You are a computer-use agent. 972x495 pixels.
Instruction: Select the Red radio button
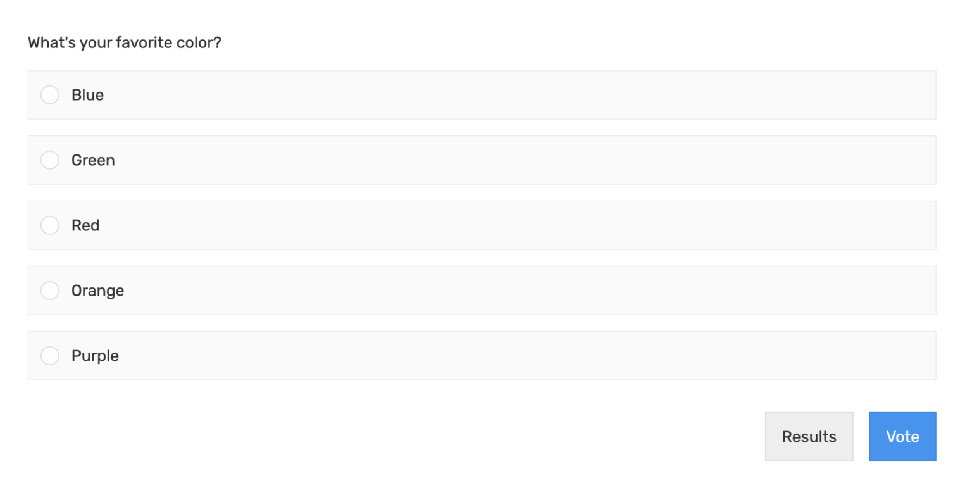point(50,225)
